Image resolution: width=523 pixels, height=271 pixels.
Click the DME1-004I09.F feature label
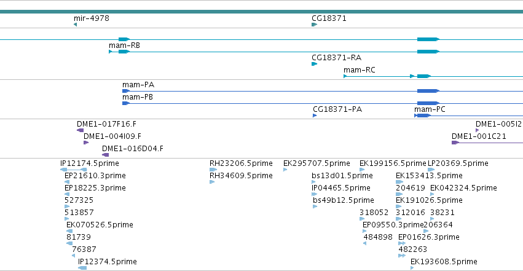(112, 136)
